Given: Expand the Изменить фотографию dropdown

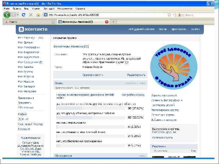Looking at the screenshot, I should (182, 100).
